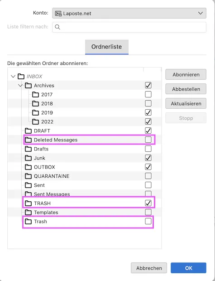Select the Sent Messages folder row

85,194
